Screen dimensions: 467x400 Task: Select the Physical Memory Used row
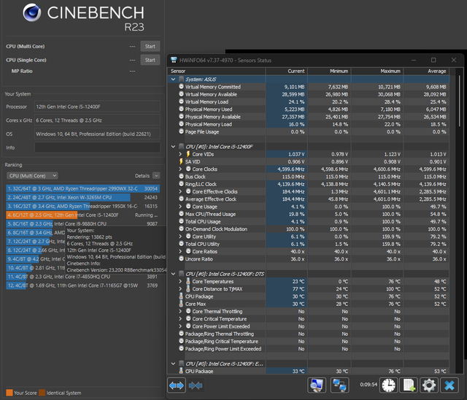pos(308,109)
